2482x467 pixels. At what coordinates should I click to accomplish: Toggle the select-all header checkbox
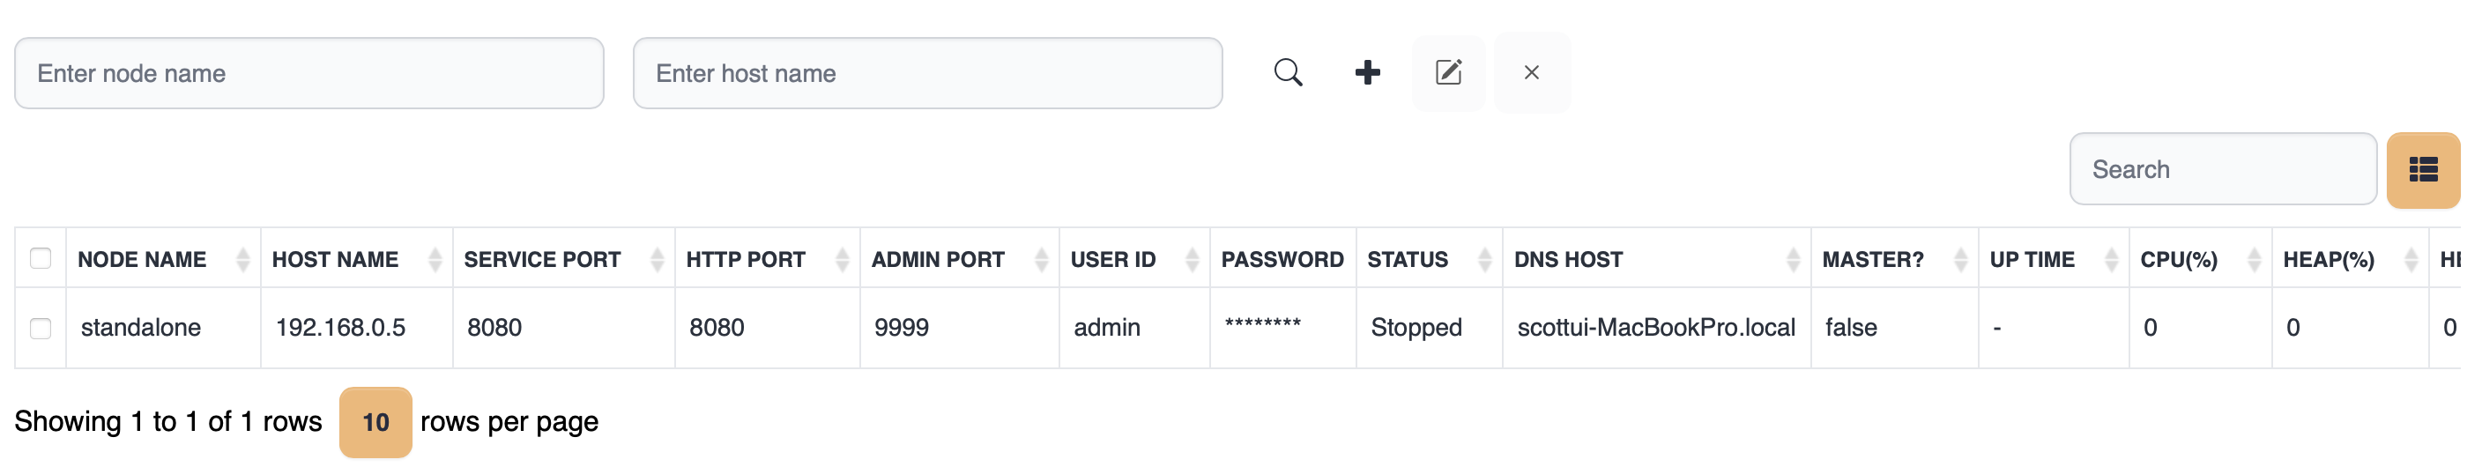point(41,258)
